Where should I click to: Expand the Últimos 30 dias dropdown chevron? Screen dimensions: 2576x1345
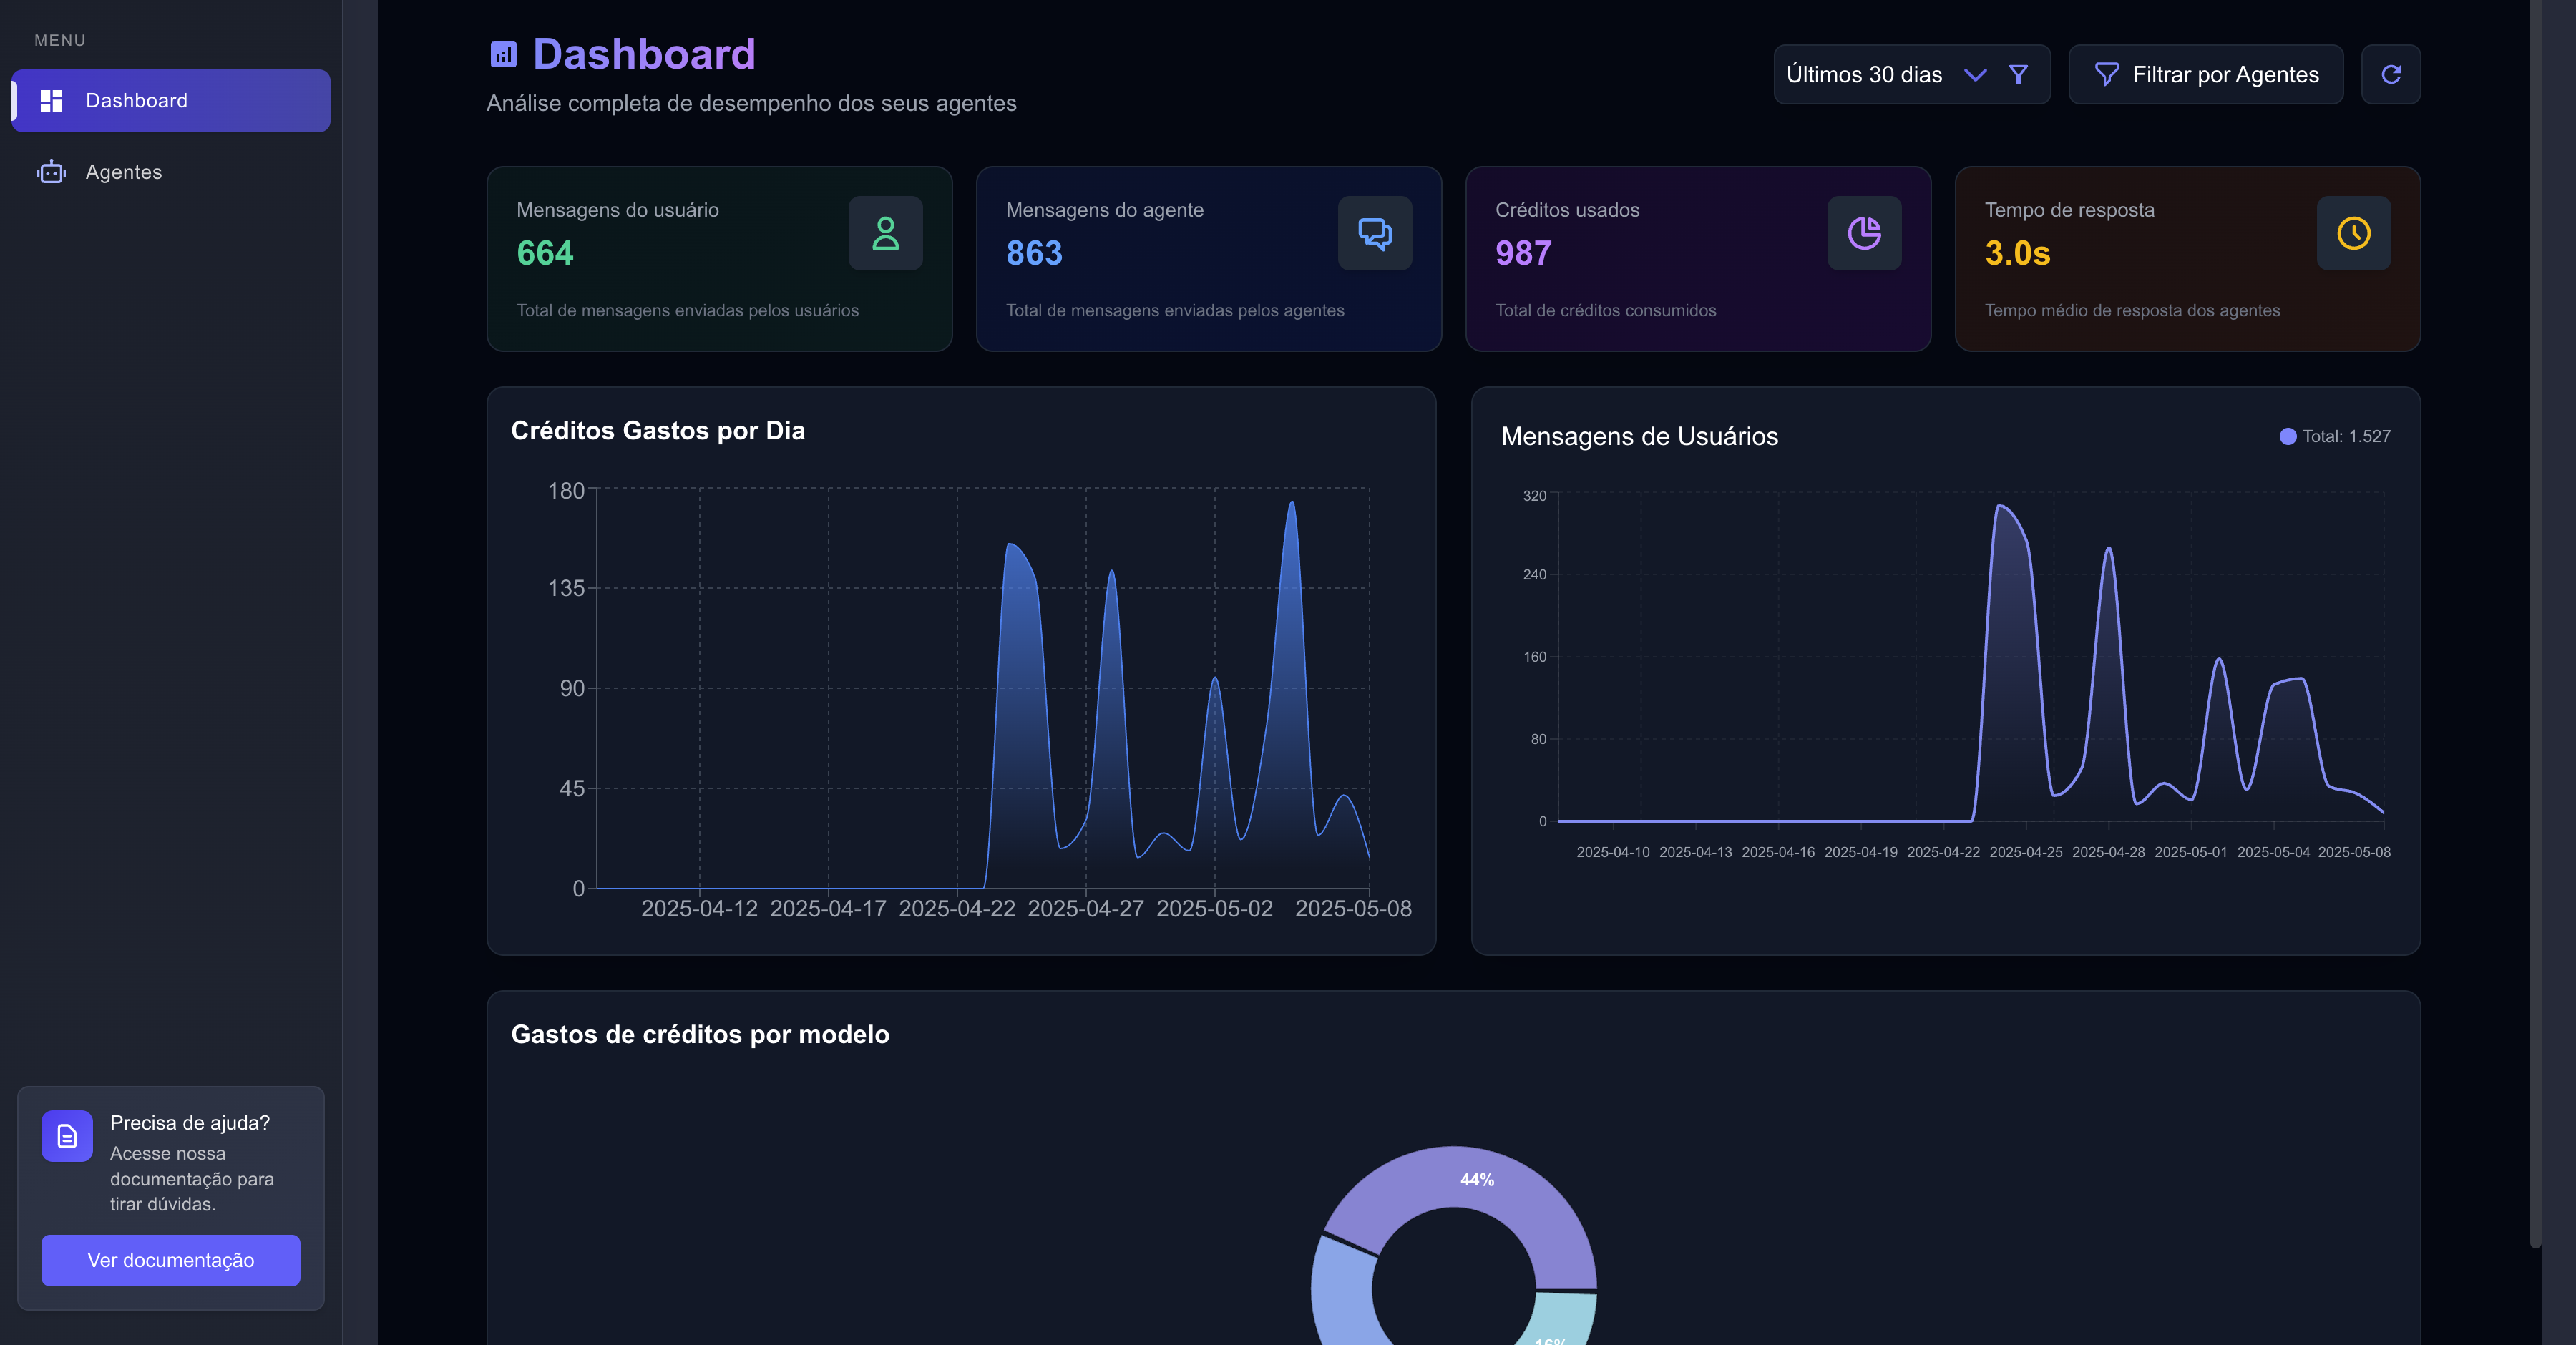point(1974,74)
